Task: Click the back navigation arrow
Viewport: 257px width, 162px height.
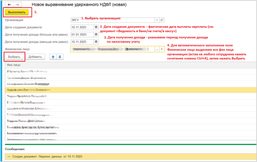Action: pyautogui.click(x=9, y=5)
